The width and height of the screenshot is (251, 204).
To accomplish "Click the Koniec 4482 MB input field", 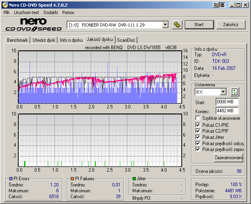I will [227, 111].
